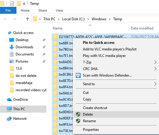Click Temp in the address breadcrumb

point(118,19)
